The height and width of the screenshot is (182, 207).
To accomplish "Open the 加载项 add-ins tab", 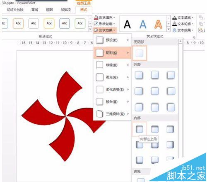I will pos(65,10).
